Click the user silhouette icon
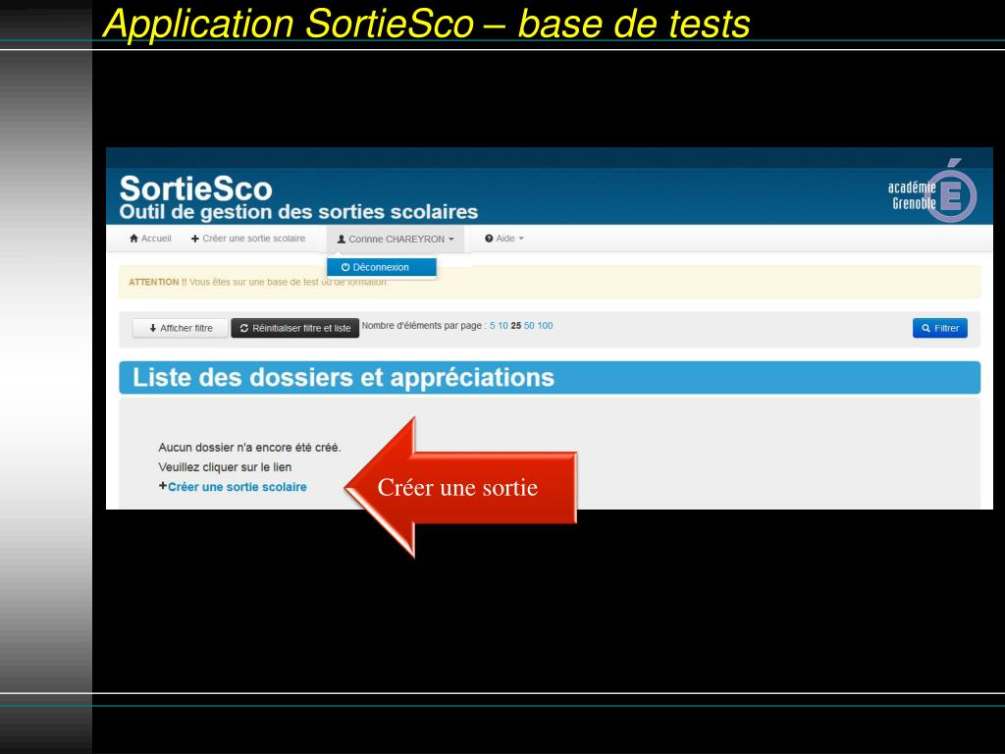1005x754 pixels. pyautogui.click(x=342, y=240)
